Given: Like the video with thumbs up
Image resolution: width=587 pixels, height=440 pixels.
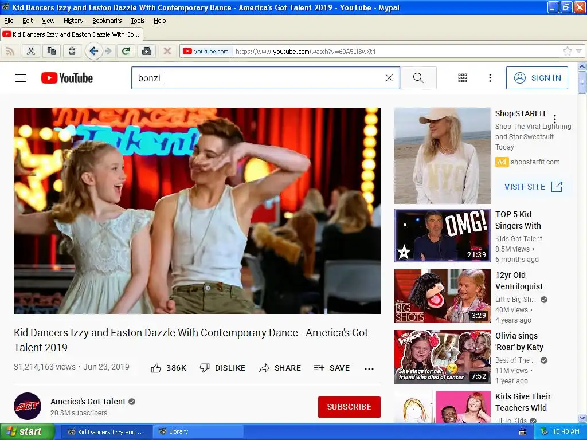Looking at the screenshot, I should [169, 368].
